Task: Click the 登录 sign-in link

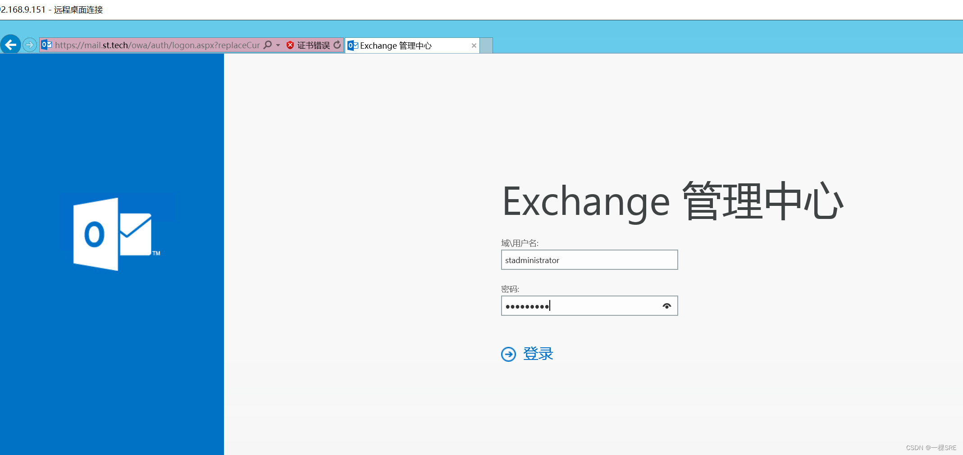Action: pos(538,354)
